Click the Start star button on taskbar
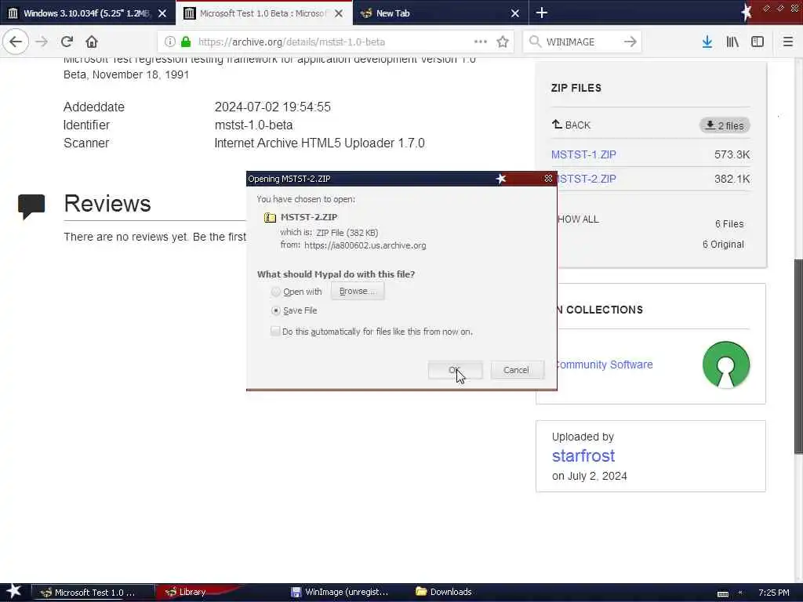The height and width of the screenshot is (602, 803). (x=13, y=591)
